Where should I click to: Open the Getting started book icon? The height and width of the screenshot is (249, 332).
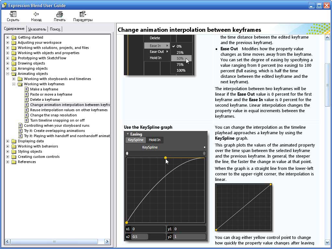14,38
